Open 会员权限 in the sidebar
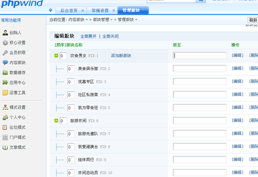Screen dimensions: 258x177 [17, 53]
